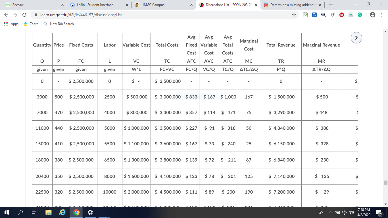Click the browser Back arrow
Screen dimensions: 388x218
click(6, 15)
